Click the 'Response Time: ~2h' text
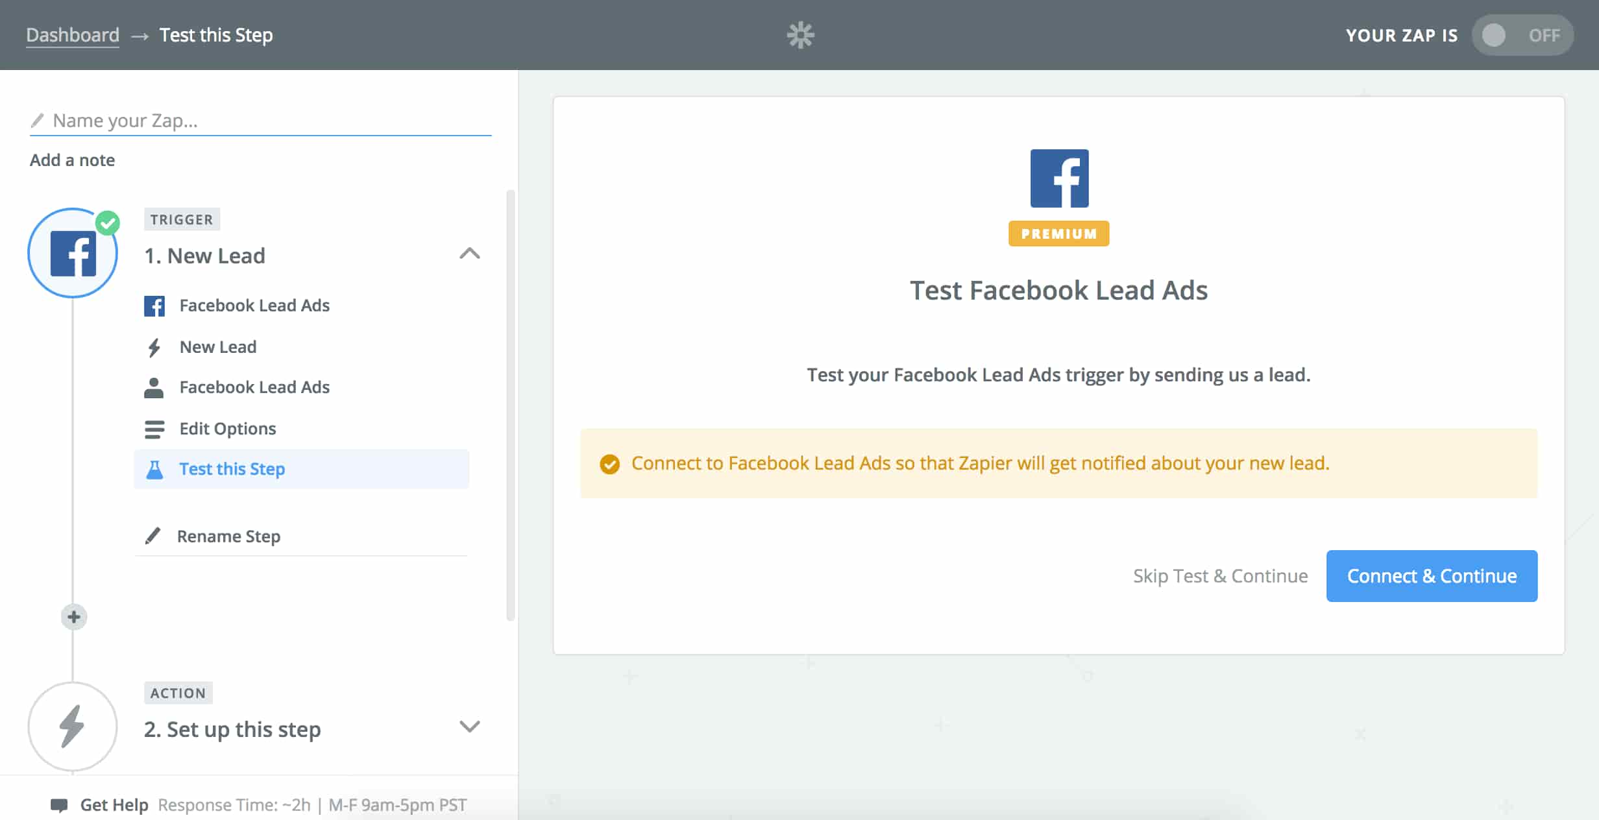The image size is (1599, 820). (234, 805)
